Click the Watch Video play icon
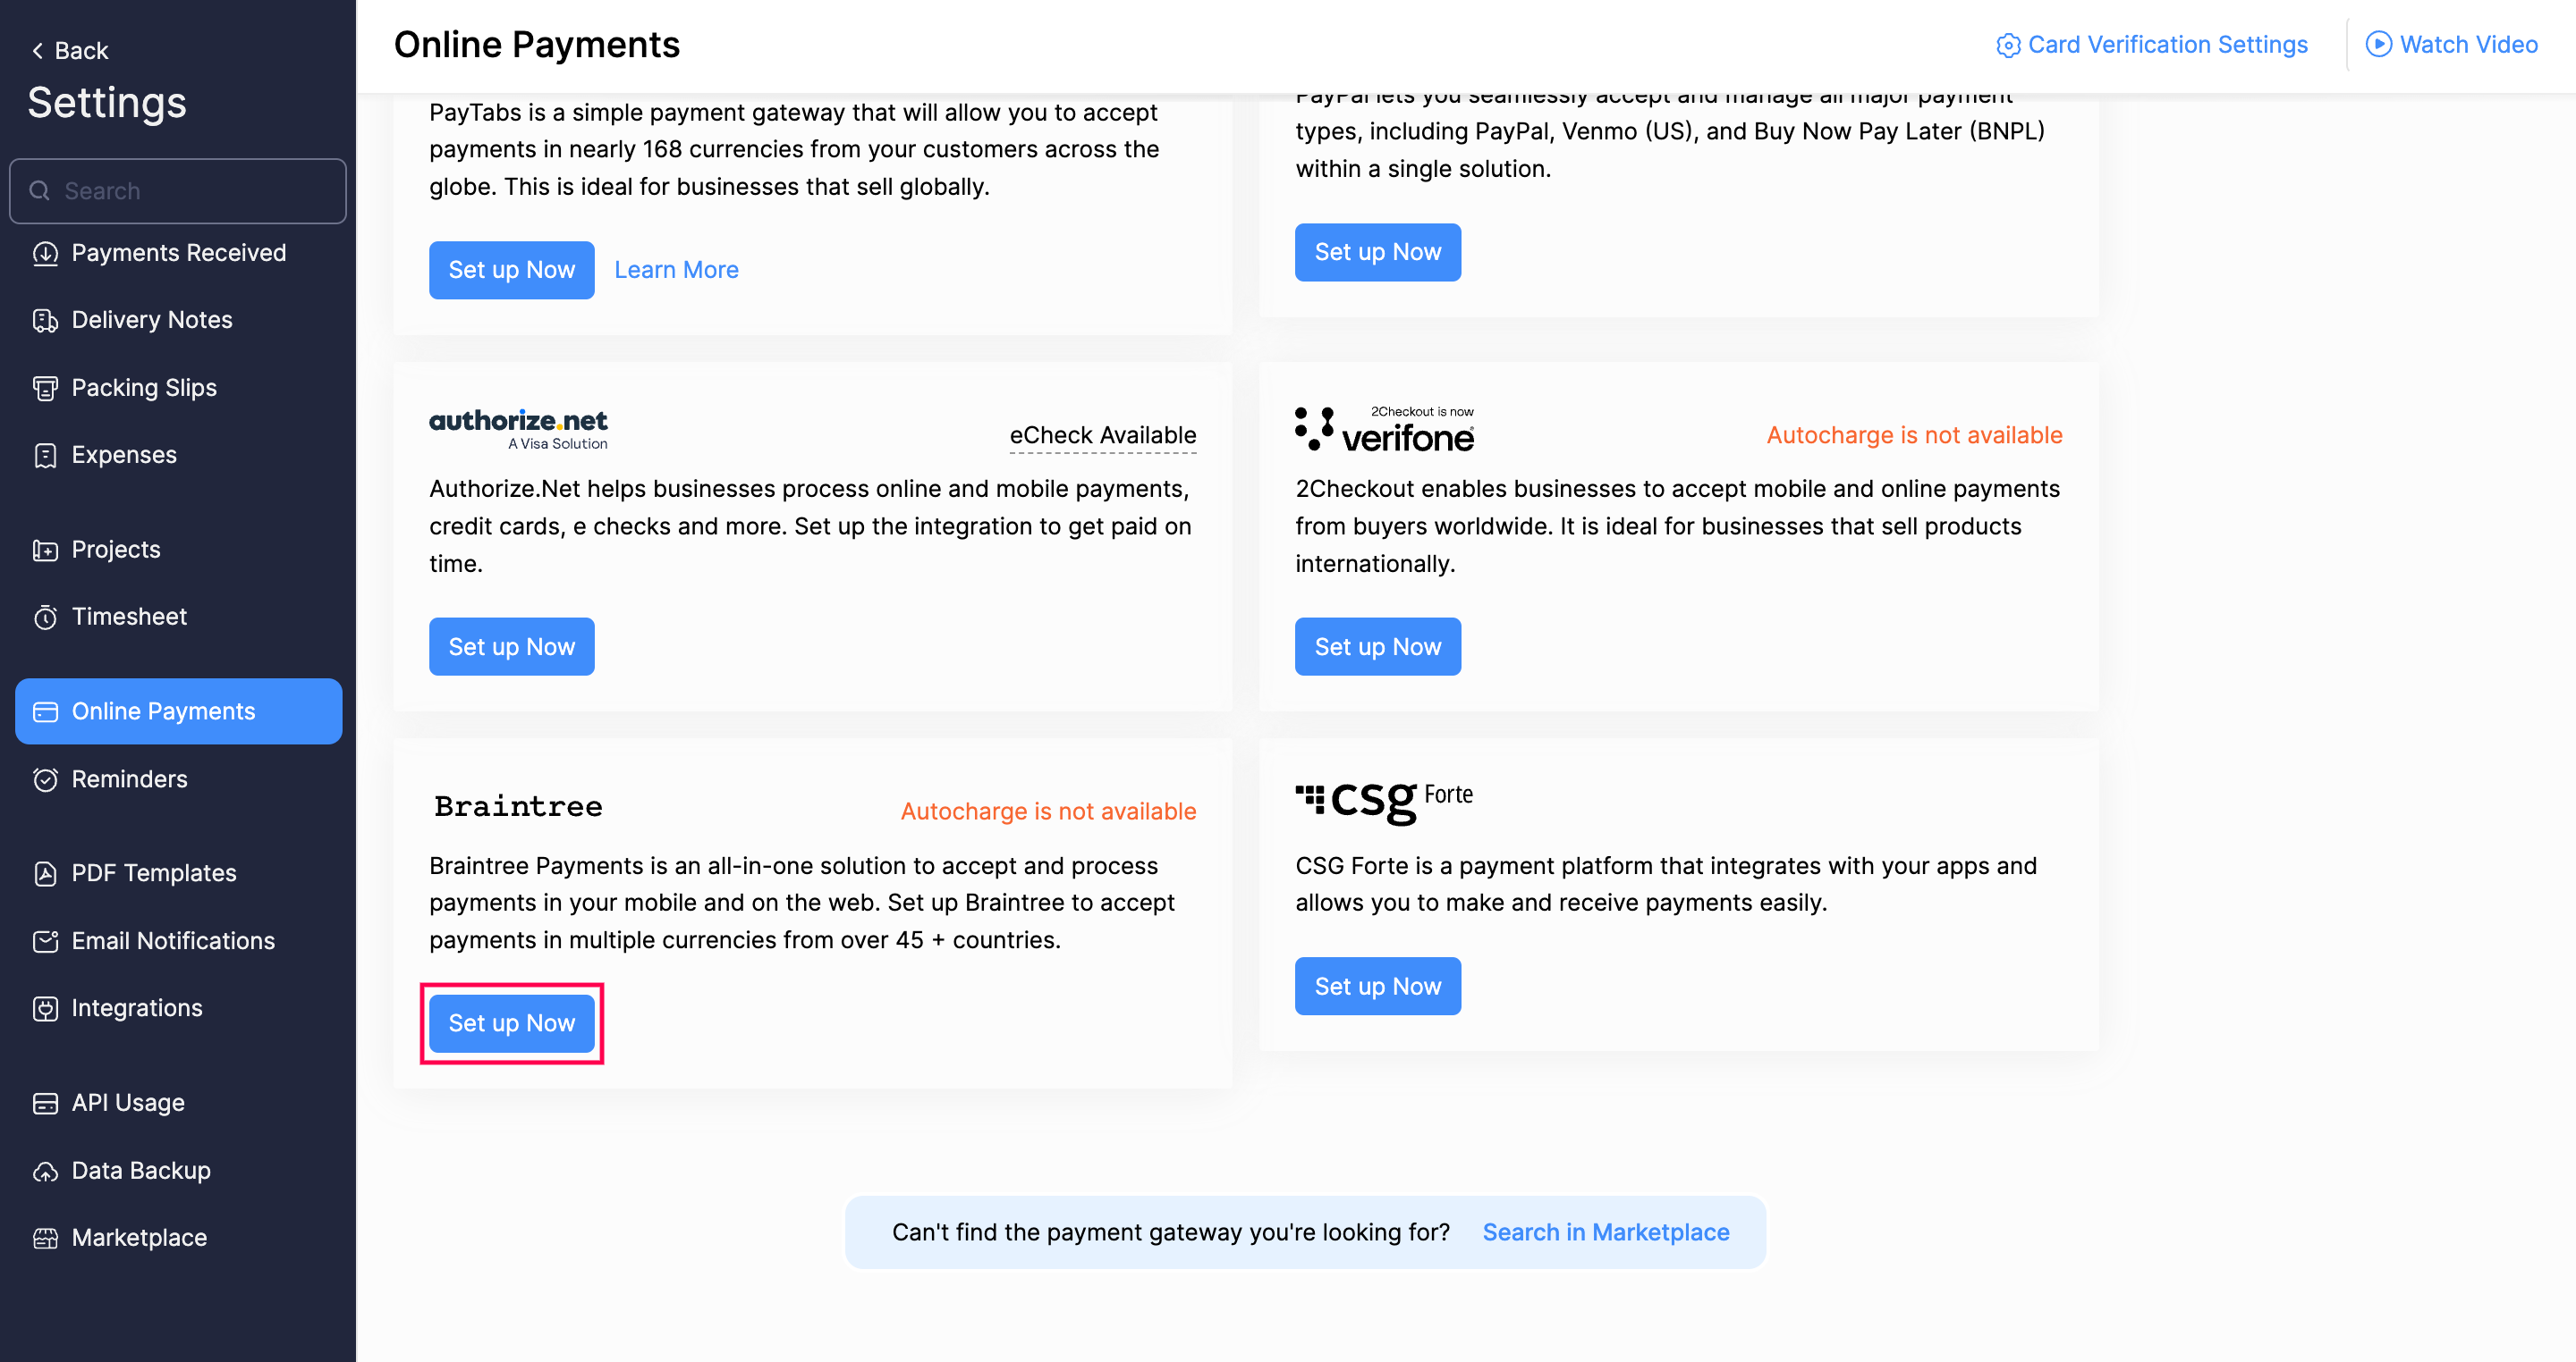This screenshot has height=1362, width=2576. tap(2378, 45)
